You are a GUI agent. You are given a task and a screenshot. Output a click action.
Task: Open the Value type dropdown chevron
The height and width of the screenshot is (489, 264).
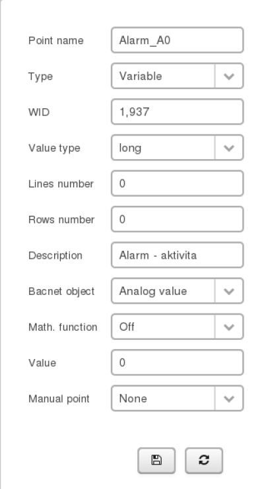point(229,148)
